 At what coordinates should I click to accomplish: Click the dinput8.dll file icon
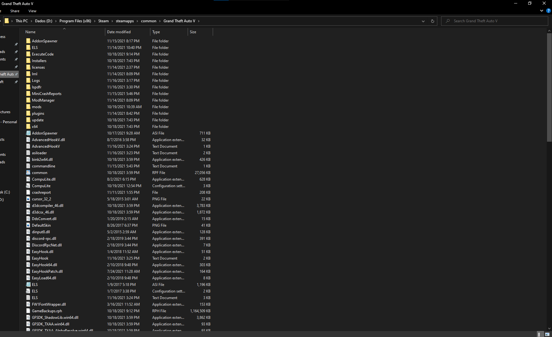coord(28,232)
